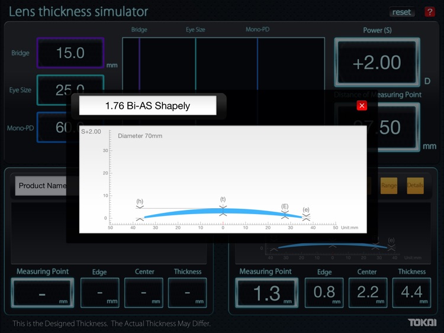Click the 1.76 Bi-AS Shapely title
This screenshot has height=333, width=444.
point(147,106)
